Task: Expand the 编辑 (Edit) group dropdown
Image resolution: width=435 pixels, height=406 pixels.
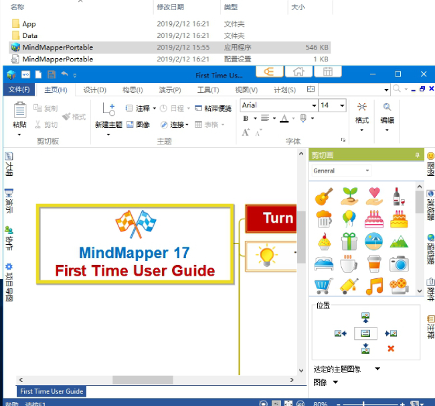Action: [387, 130]
